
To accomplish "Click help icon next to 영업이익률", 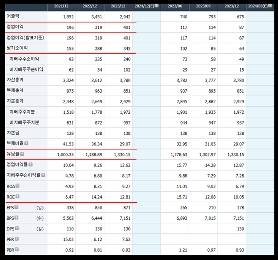I will pyautogui.click(x=30, y=165).
